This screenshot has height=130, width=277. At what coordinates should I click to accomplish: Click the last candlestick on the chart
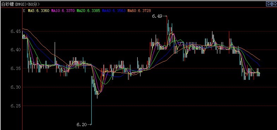pos(259,74)
